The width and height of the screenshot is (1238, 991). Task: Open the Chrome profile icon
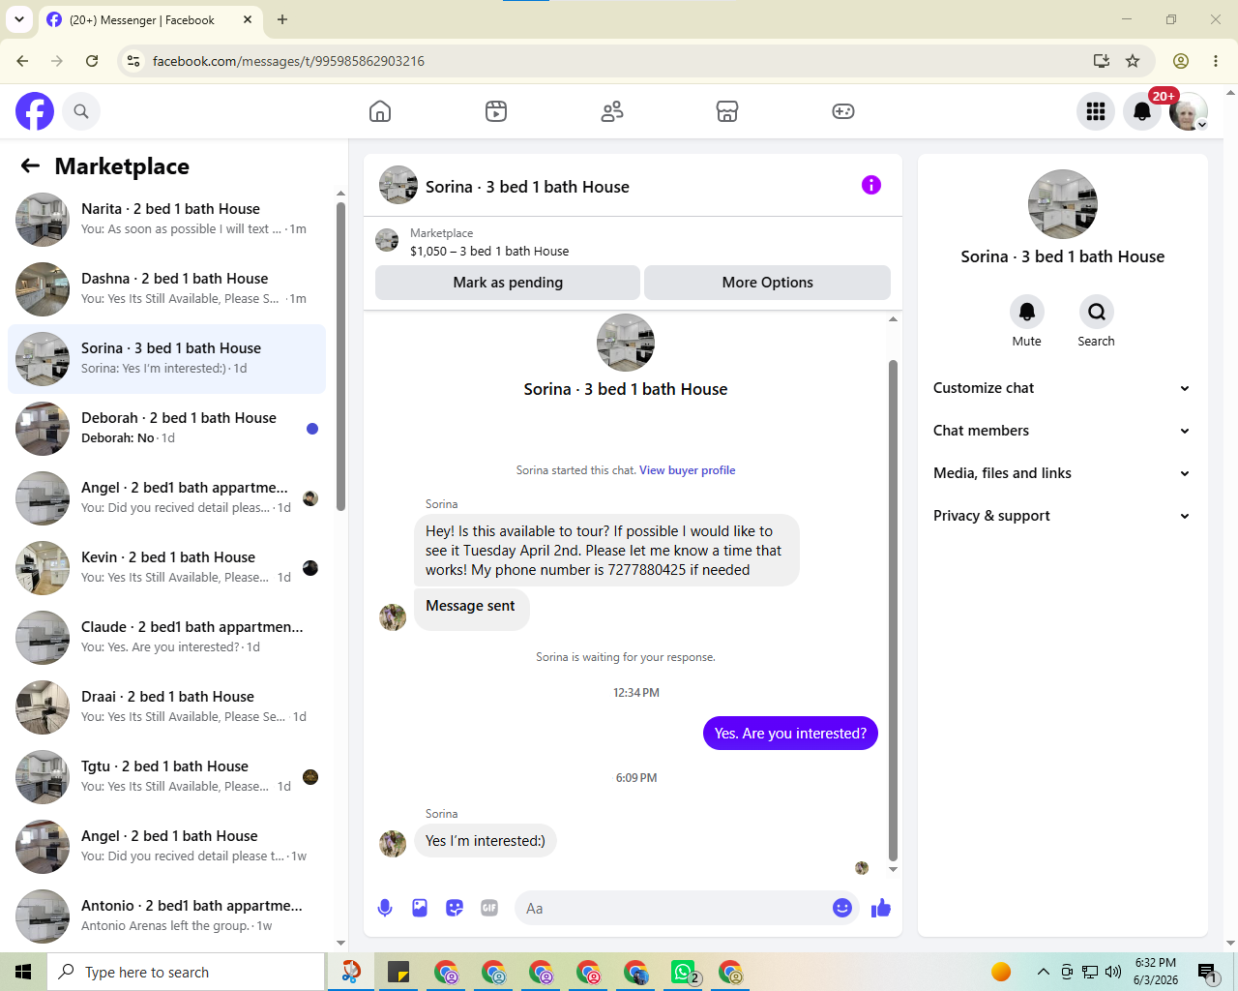coord(1181,61)
